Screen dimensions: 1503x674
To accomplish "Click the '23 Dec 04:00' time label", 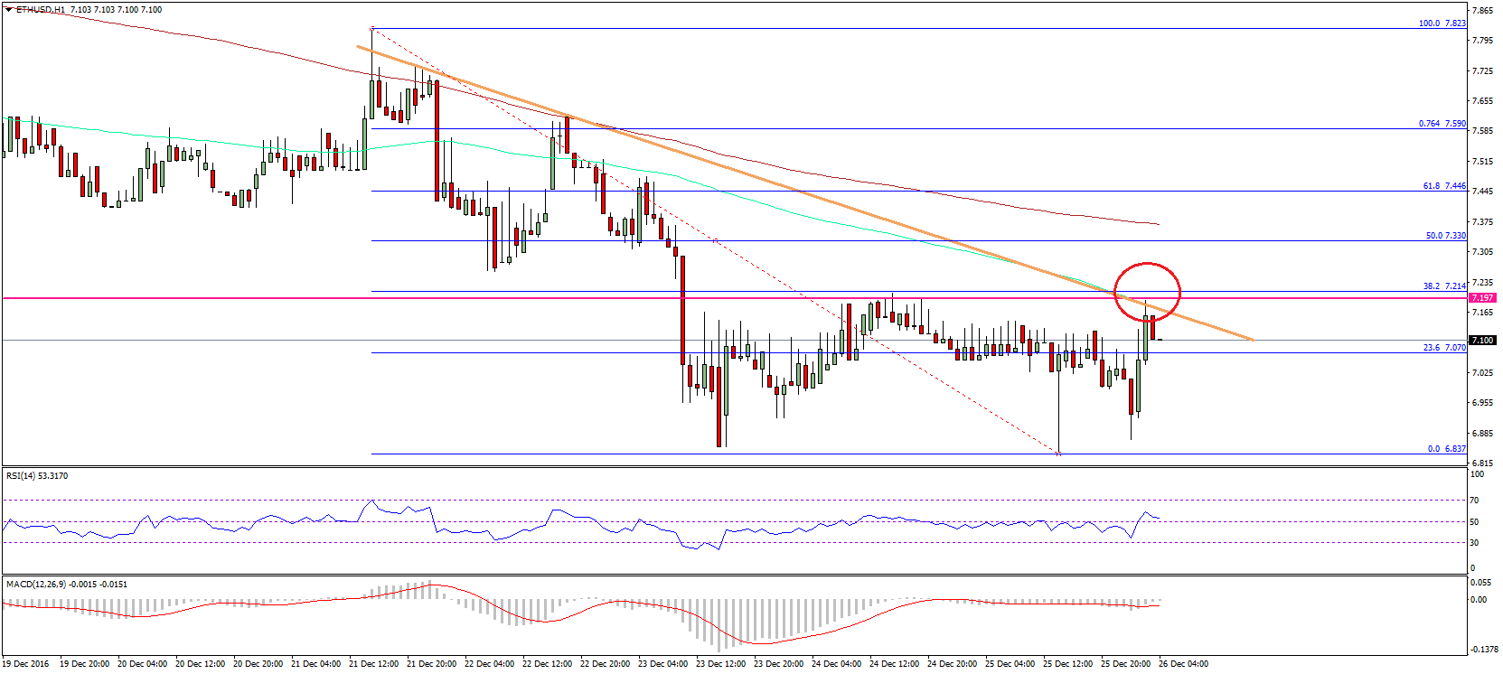I will [x=663, y=664].
